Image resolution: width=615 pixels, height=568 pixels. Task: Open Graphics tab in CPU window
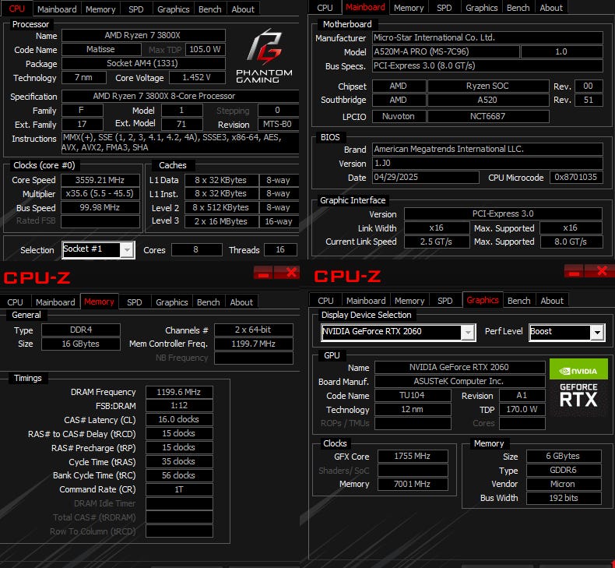tap(173, 9)
